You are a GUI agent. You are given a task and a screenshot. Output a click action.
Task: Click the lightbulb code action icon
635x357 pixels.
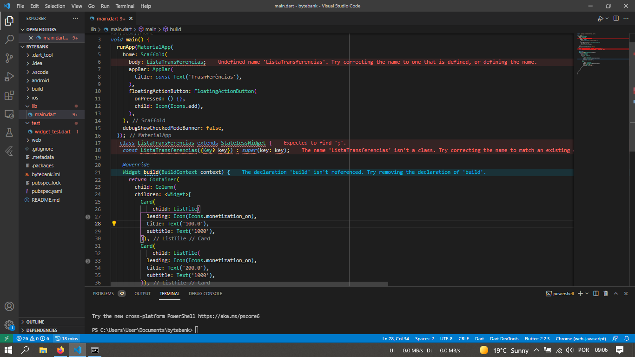coord(114,224)
